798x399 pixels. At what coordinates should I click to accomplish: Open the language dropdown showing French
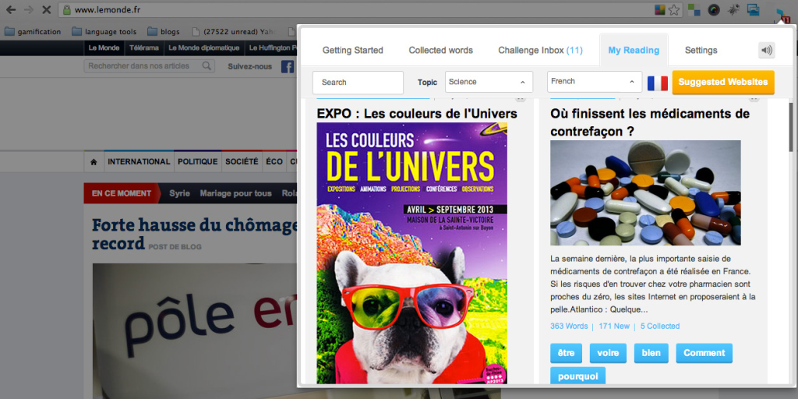tap(595, 81)
